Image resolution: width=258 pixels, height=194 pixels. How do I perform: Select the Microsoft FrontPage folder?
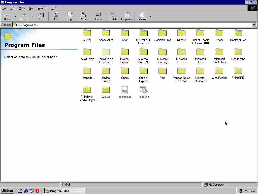click(163, 56)
